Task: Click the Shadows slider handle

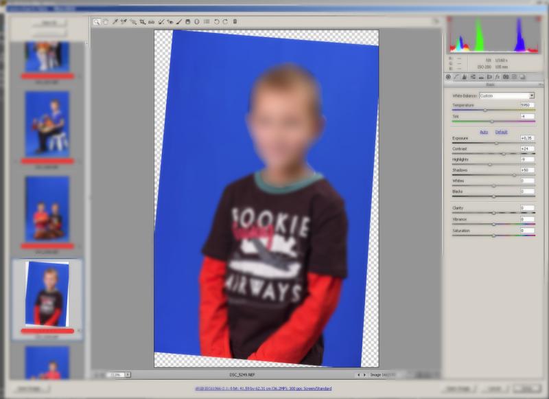Action: 514,175
